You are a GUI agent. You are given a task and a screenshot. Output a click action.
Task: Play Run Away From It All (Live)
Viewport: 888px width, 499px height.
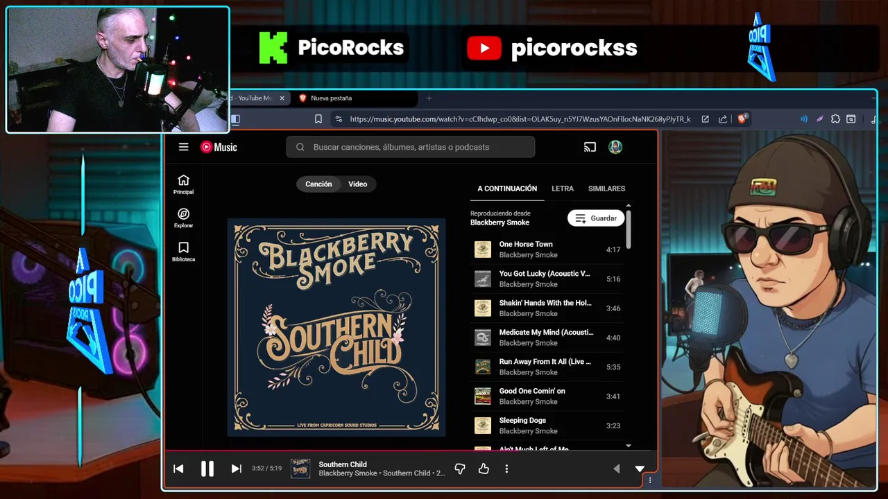(547, 367)
